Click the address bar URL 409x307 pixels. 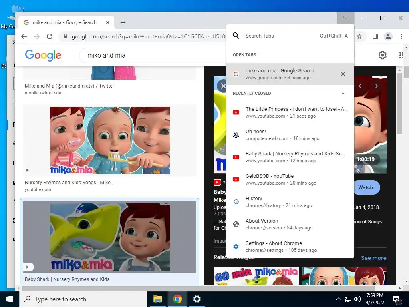pos(149,36)
